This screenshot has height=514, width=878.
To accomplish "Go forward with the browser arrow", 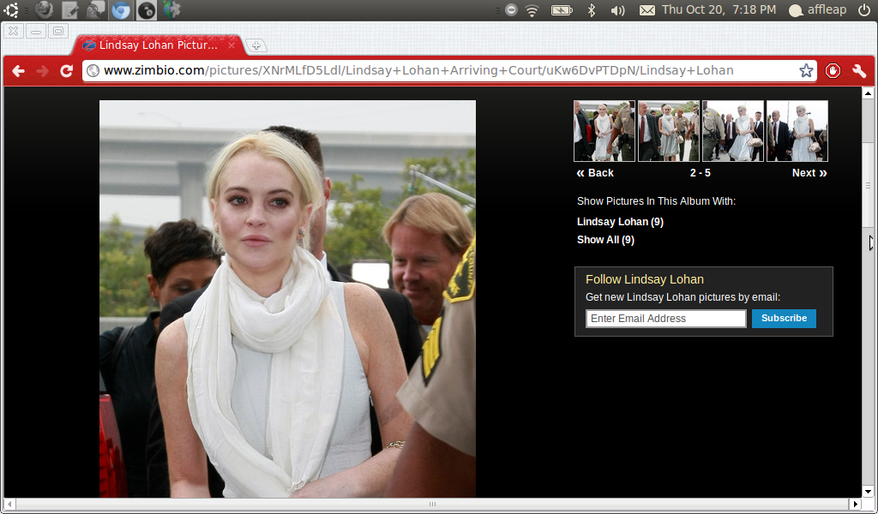I will coord(43,70).
